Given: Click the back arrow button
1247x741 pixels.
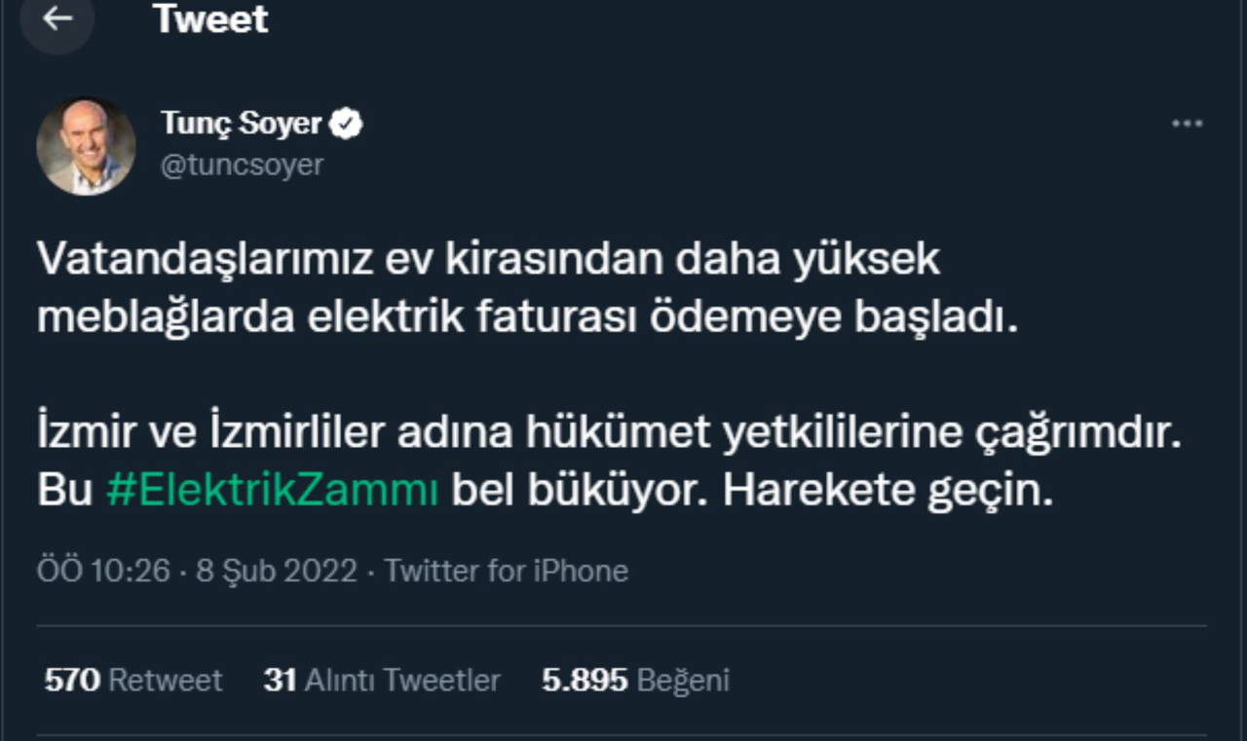Looking at the screenshot, I should click(x=57, y=19).
